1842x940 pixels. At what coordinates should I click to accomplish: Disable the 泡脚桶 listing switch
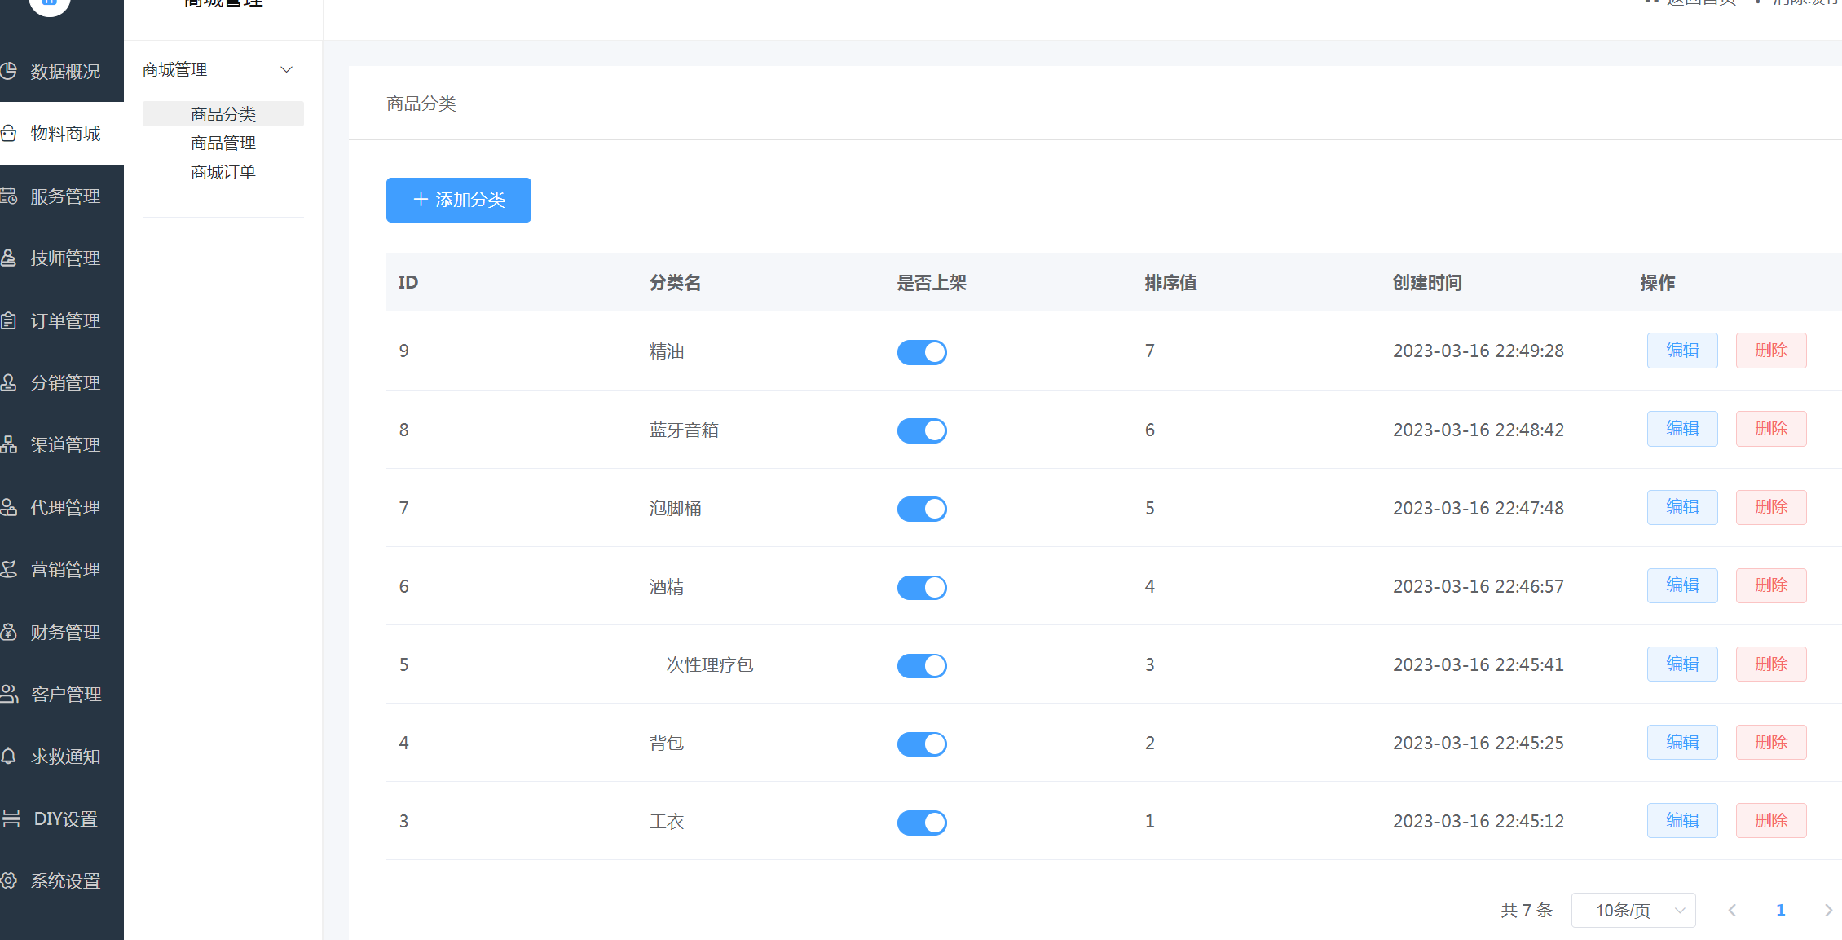[922, 509]
